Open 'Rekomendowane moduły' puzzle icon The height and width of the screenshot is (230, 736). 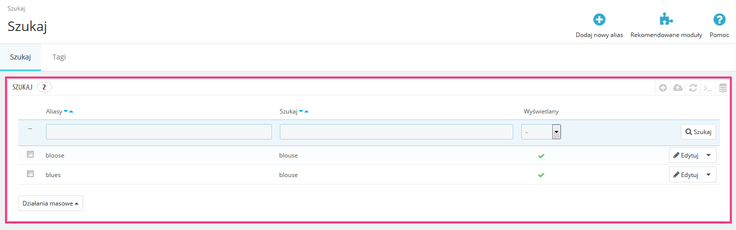point(666,20)
